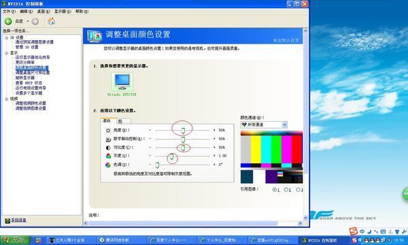Click the 开始 Start button
The width and height of the screenshot is (408, 245).
point(15,240)
